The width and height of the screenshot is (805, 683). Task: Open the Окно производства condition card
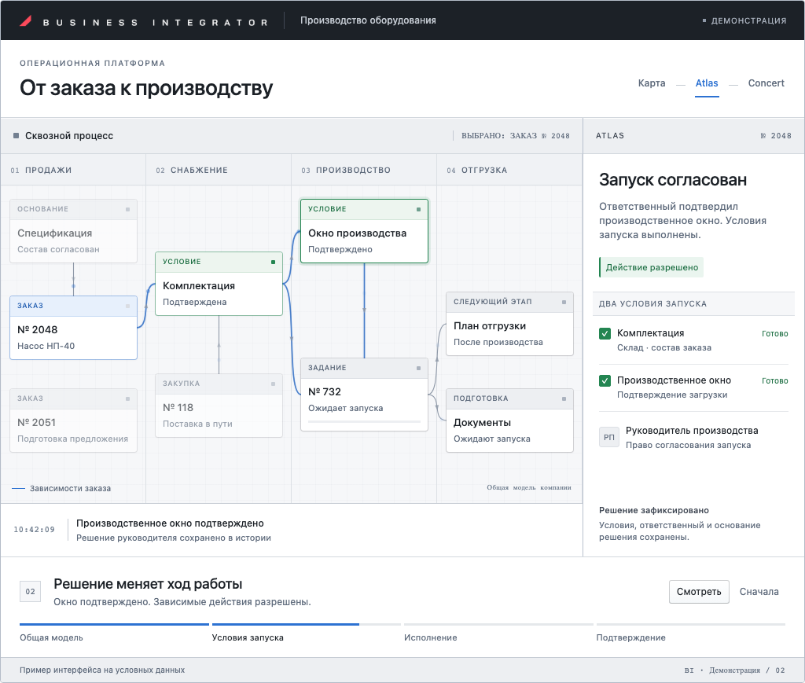pos(364,231)
